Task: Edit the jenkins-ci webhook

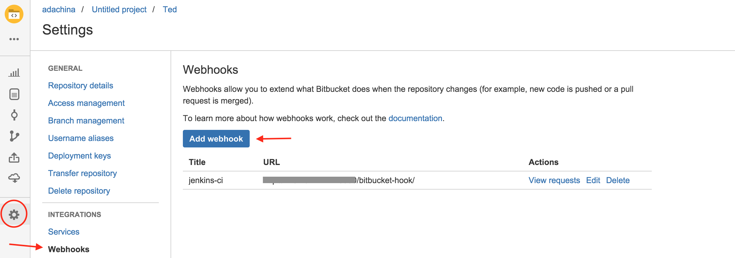Action: (x=593, y=180)
